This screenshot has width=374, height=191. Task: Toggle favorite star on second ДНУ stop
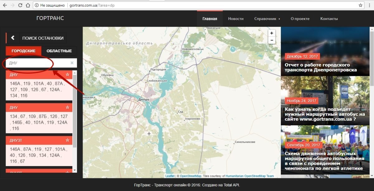pyautogui.click(x=67, y=107)
